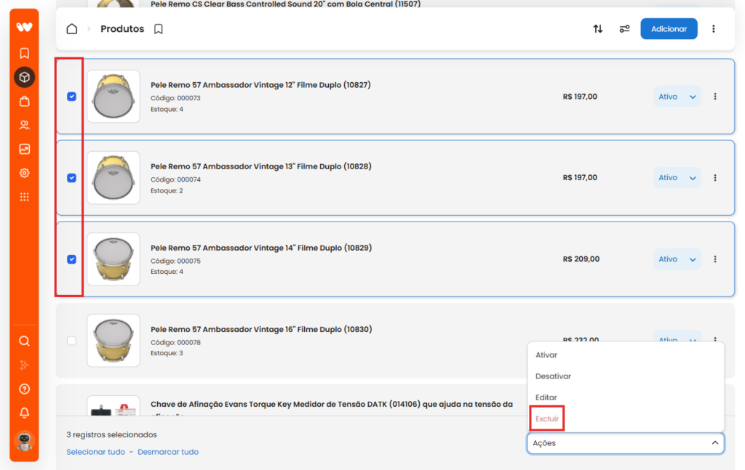This screenshot has height=470, width=745.
Task: Open the Vintage 16" product thumbnail
Action: click(113, 341)
